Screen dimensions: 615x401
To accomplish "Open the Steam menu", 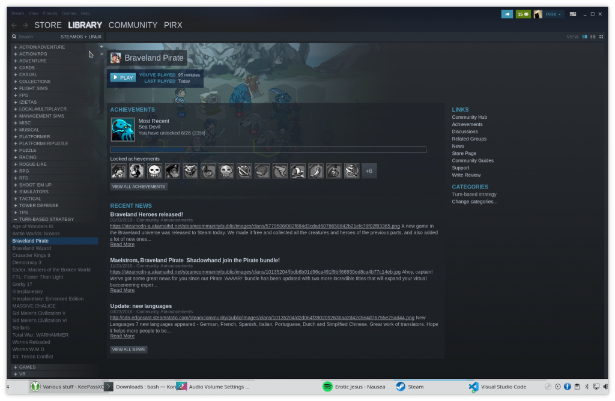I will point(17,13).
